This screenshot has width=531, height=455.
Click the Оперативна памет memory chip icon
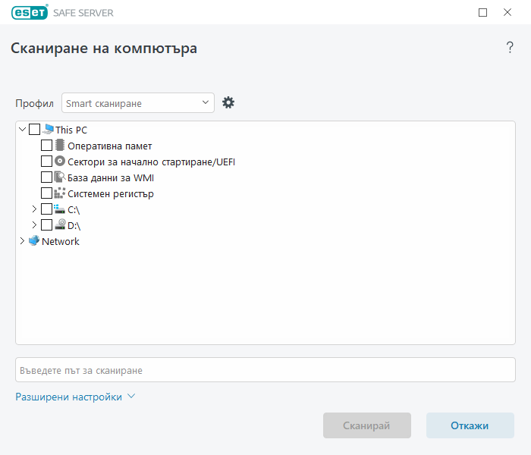60,146
